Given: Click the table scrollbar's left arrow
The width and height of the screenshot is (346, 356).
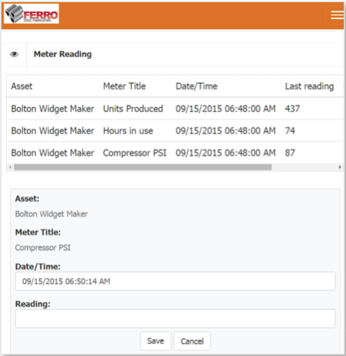Looking at the screenshot, I should point(9,167).
